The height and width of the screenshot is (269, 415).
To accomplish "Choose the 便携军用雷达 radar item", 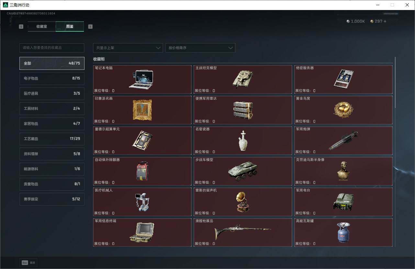I will [x=243, y=110].
